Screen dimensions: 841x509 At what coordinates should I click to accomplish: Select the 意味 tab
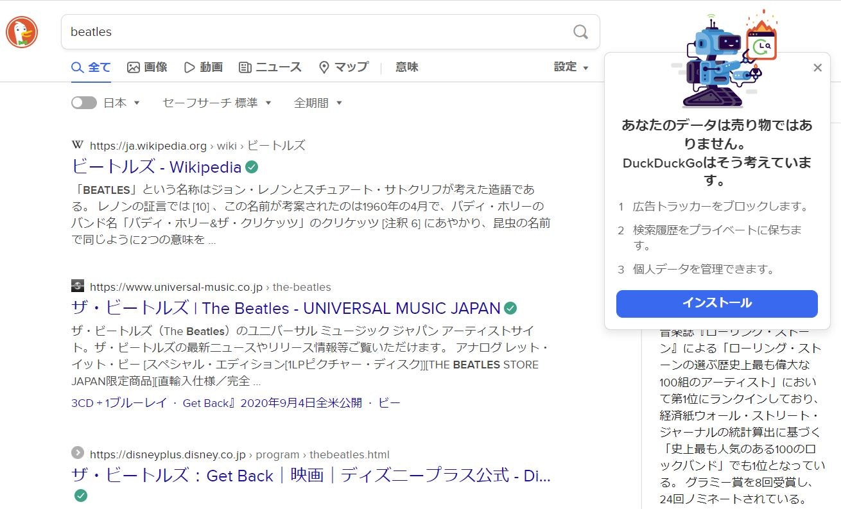tap(406, 67)
